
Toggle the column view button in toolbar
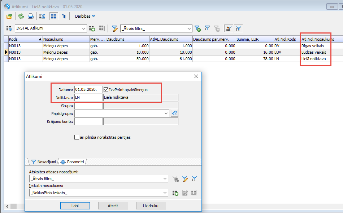click(x=53, y=16)
